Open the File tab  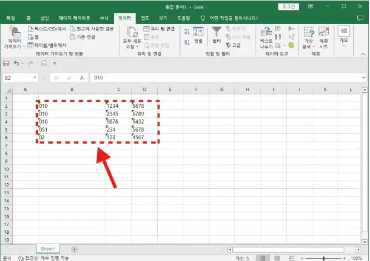[11, 18]
